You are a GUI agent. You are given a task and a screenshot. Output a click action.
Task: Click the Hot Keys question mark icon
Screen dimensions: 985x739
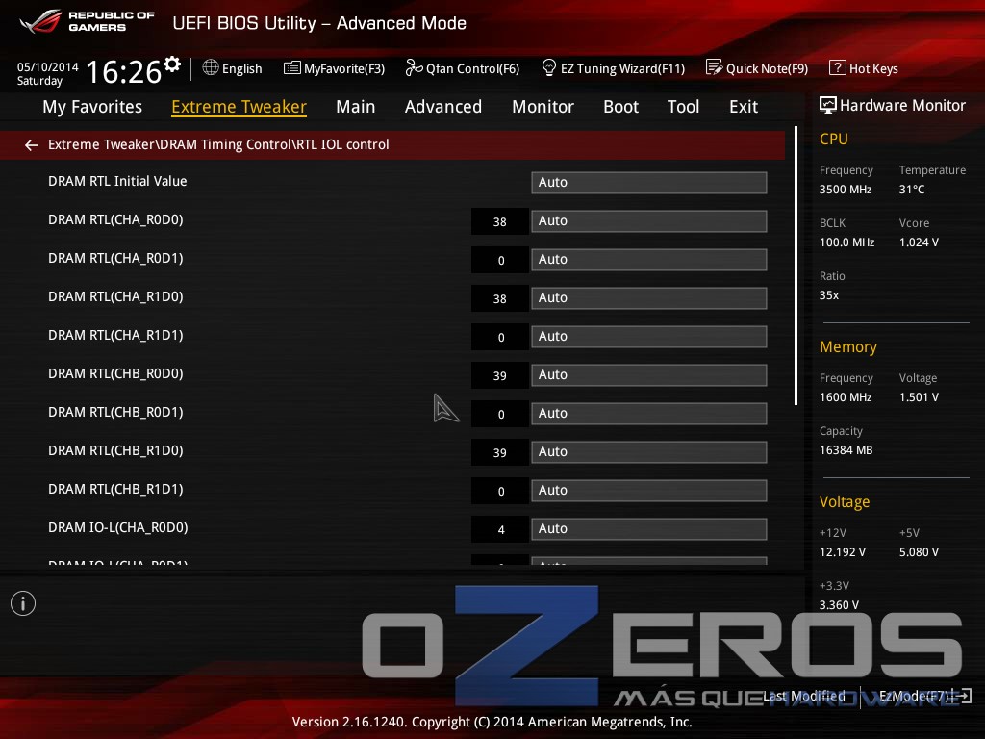[838, 67]
